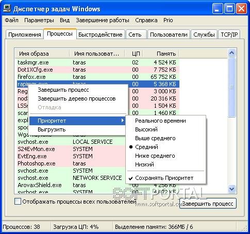Click the process list scrollbar thumb
The height and width of the screenshot is (234, 250).
coord(231,87)
